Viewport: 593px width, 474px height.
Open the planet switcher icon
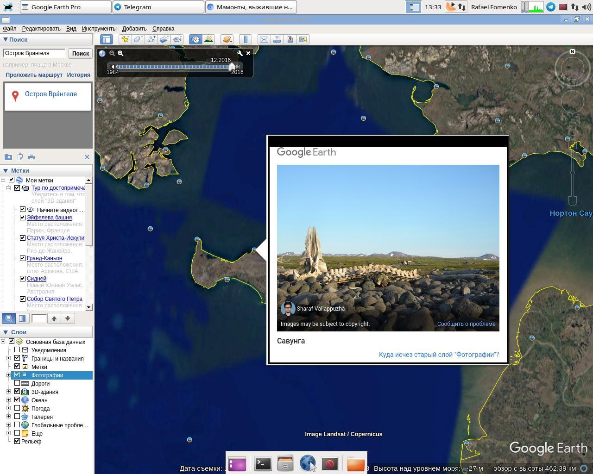(x=227, y=39)
